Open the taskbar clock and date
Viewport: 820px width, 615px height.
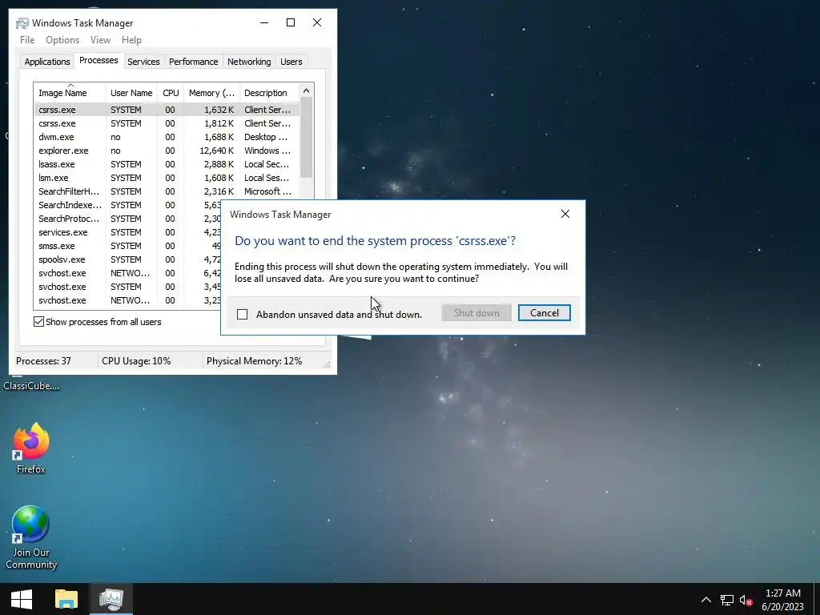783,600
